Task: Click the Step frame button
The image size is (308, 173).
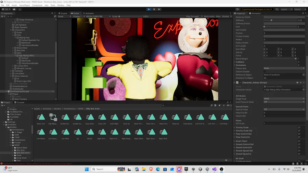Action: click(x=159, y=9)
